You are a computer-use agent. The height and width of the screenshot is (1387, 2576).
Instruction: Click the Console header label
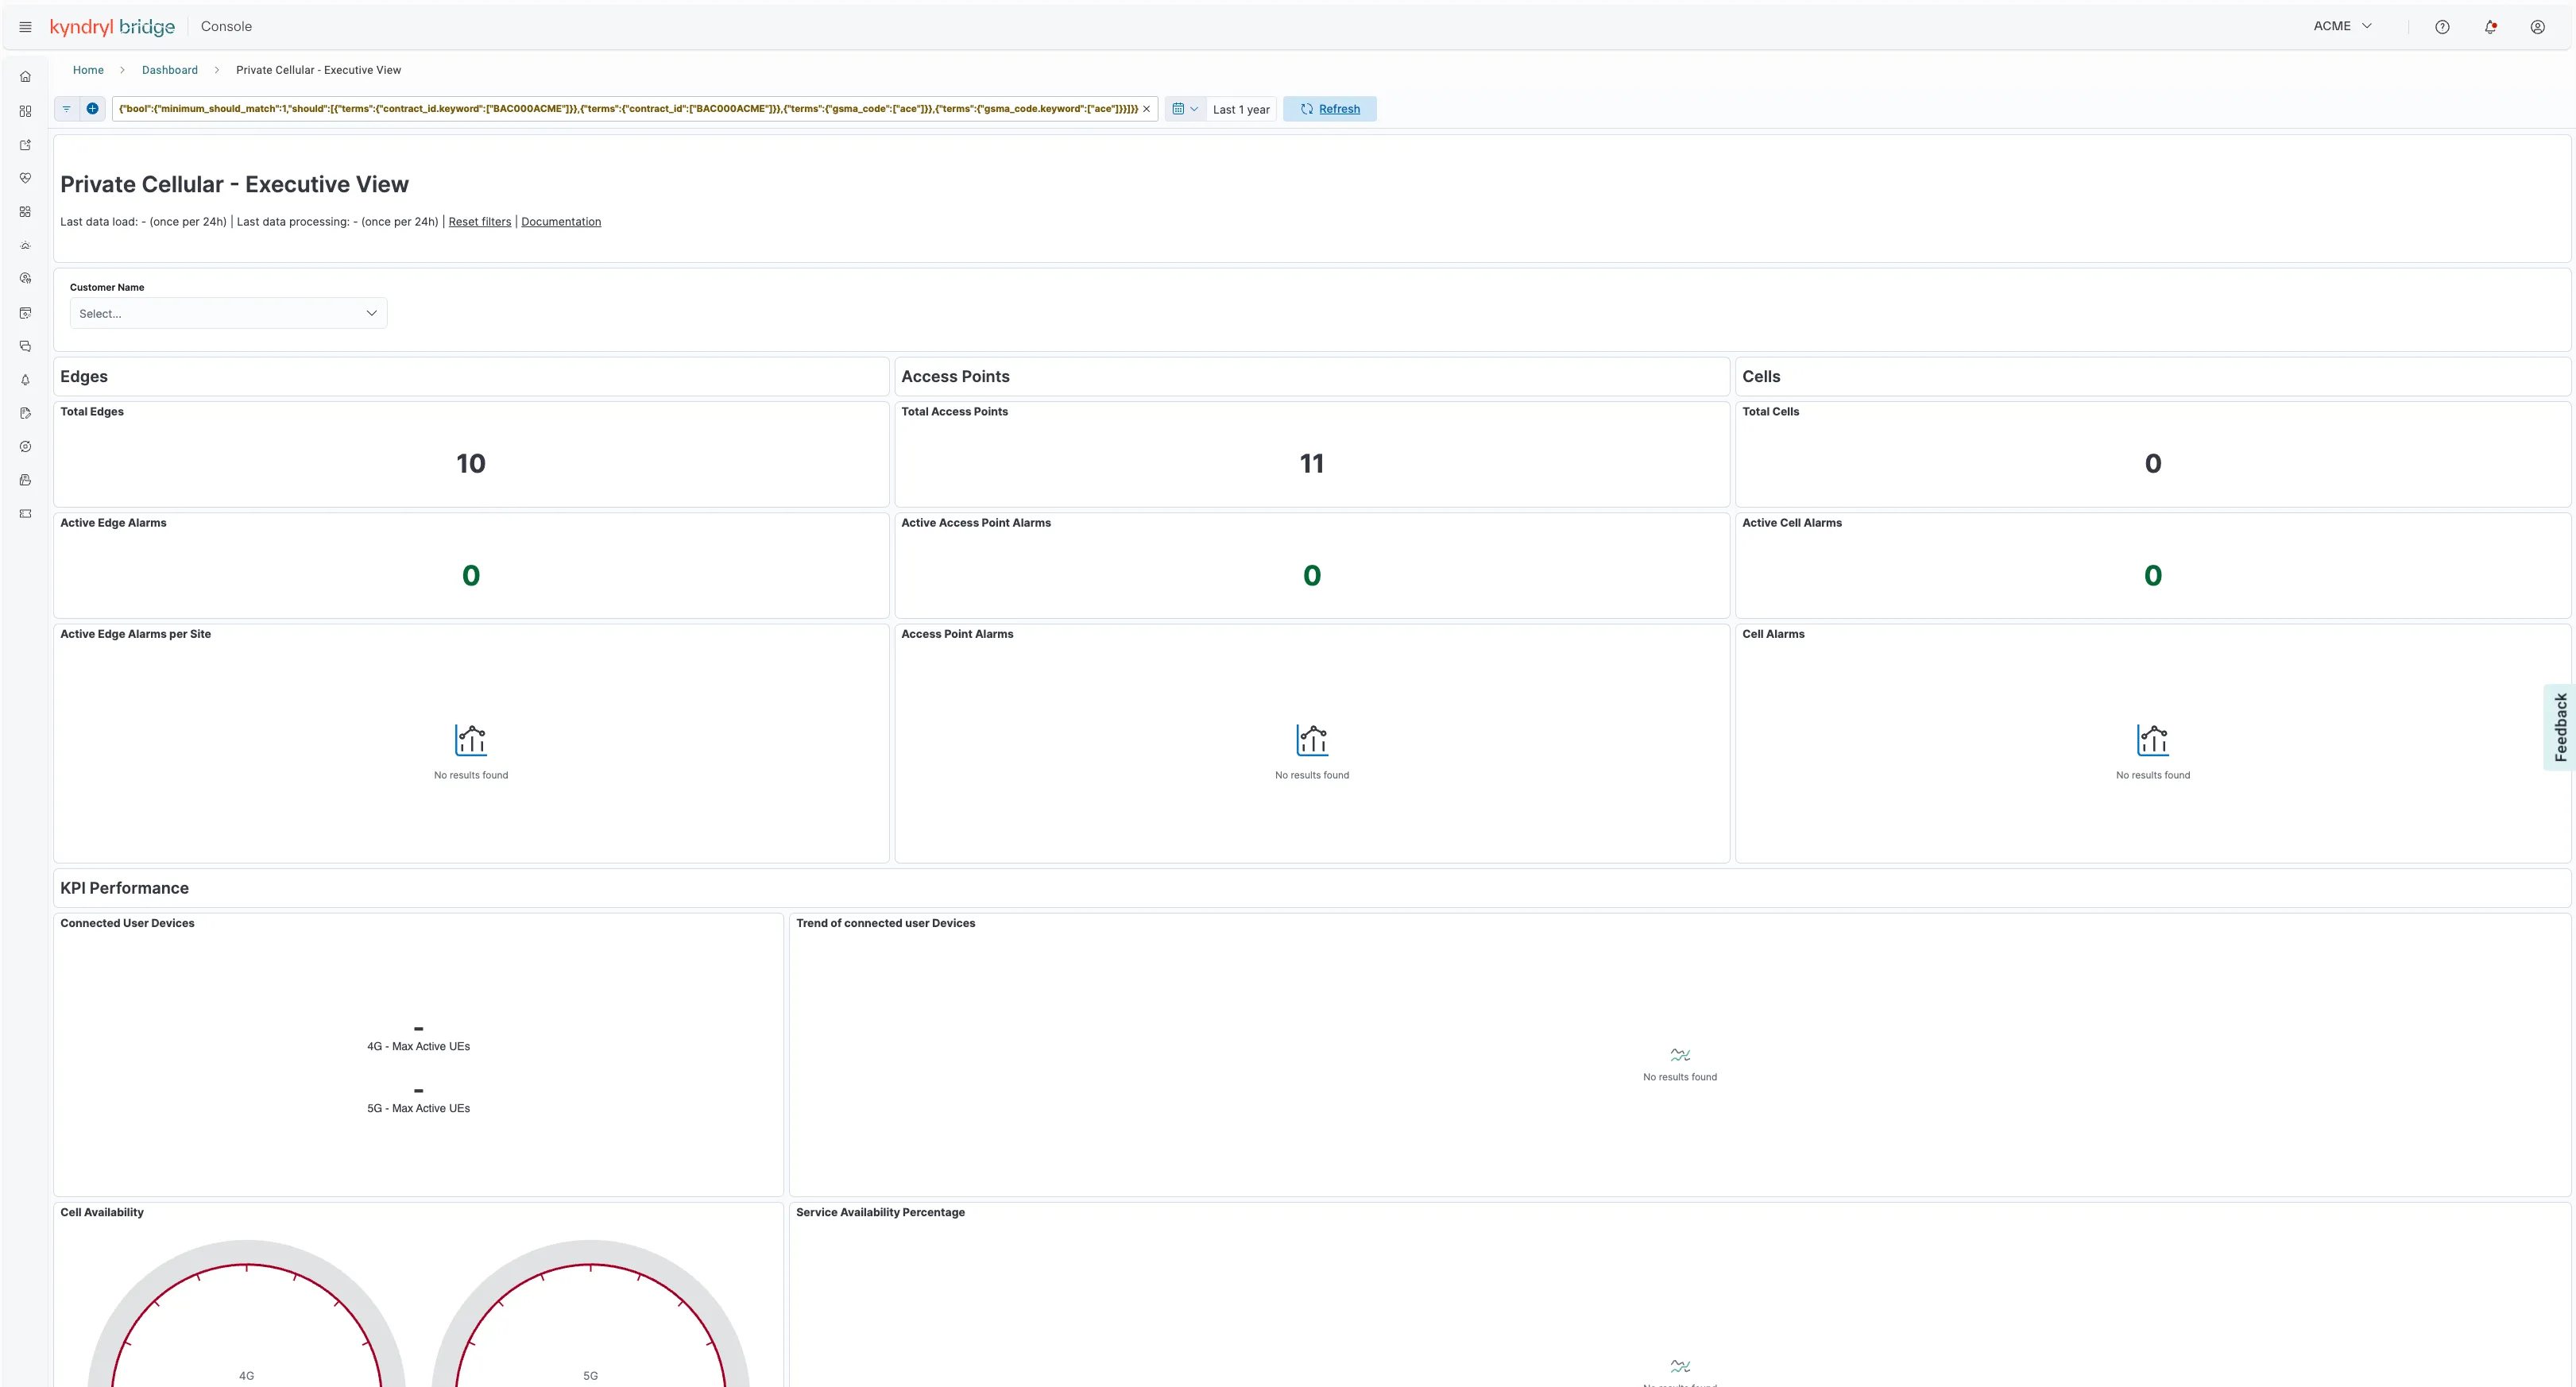[226, 27]
